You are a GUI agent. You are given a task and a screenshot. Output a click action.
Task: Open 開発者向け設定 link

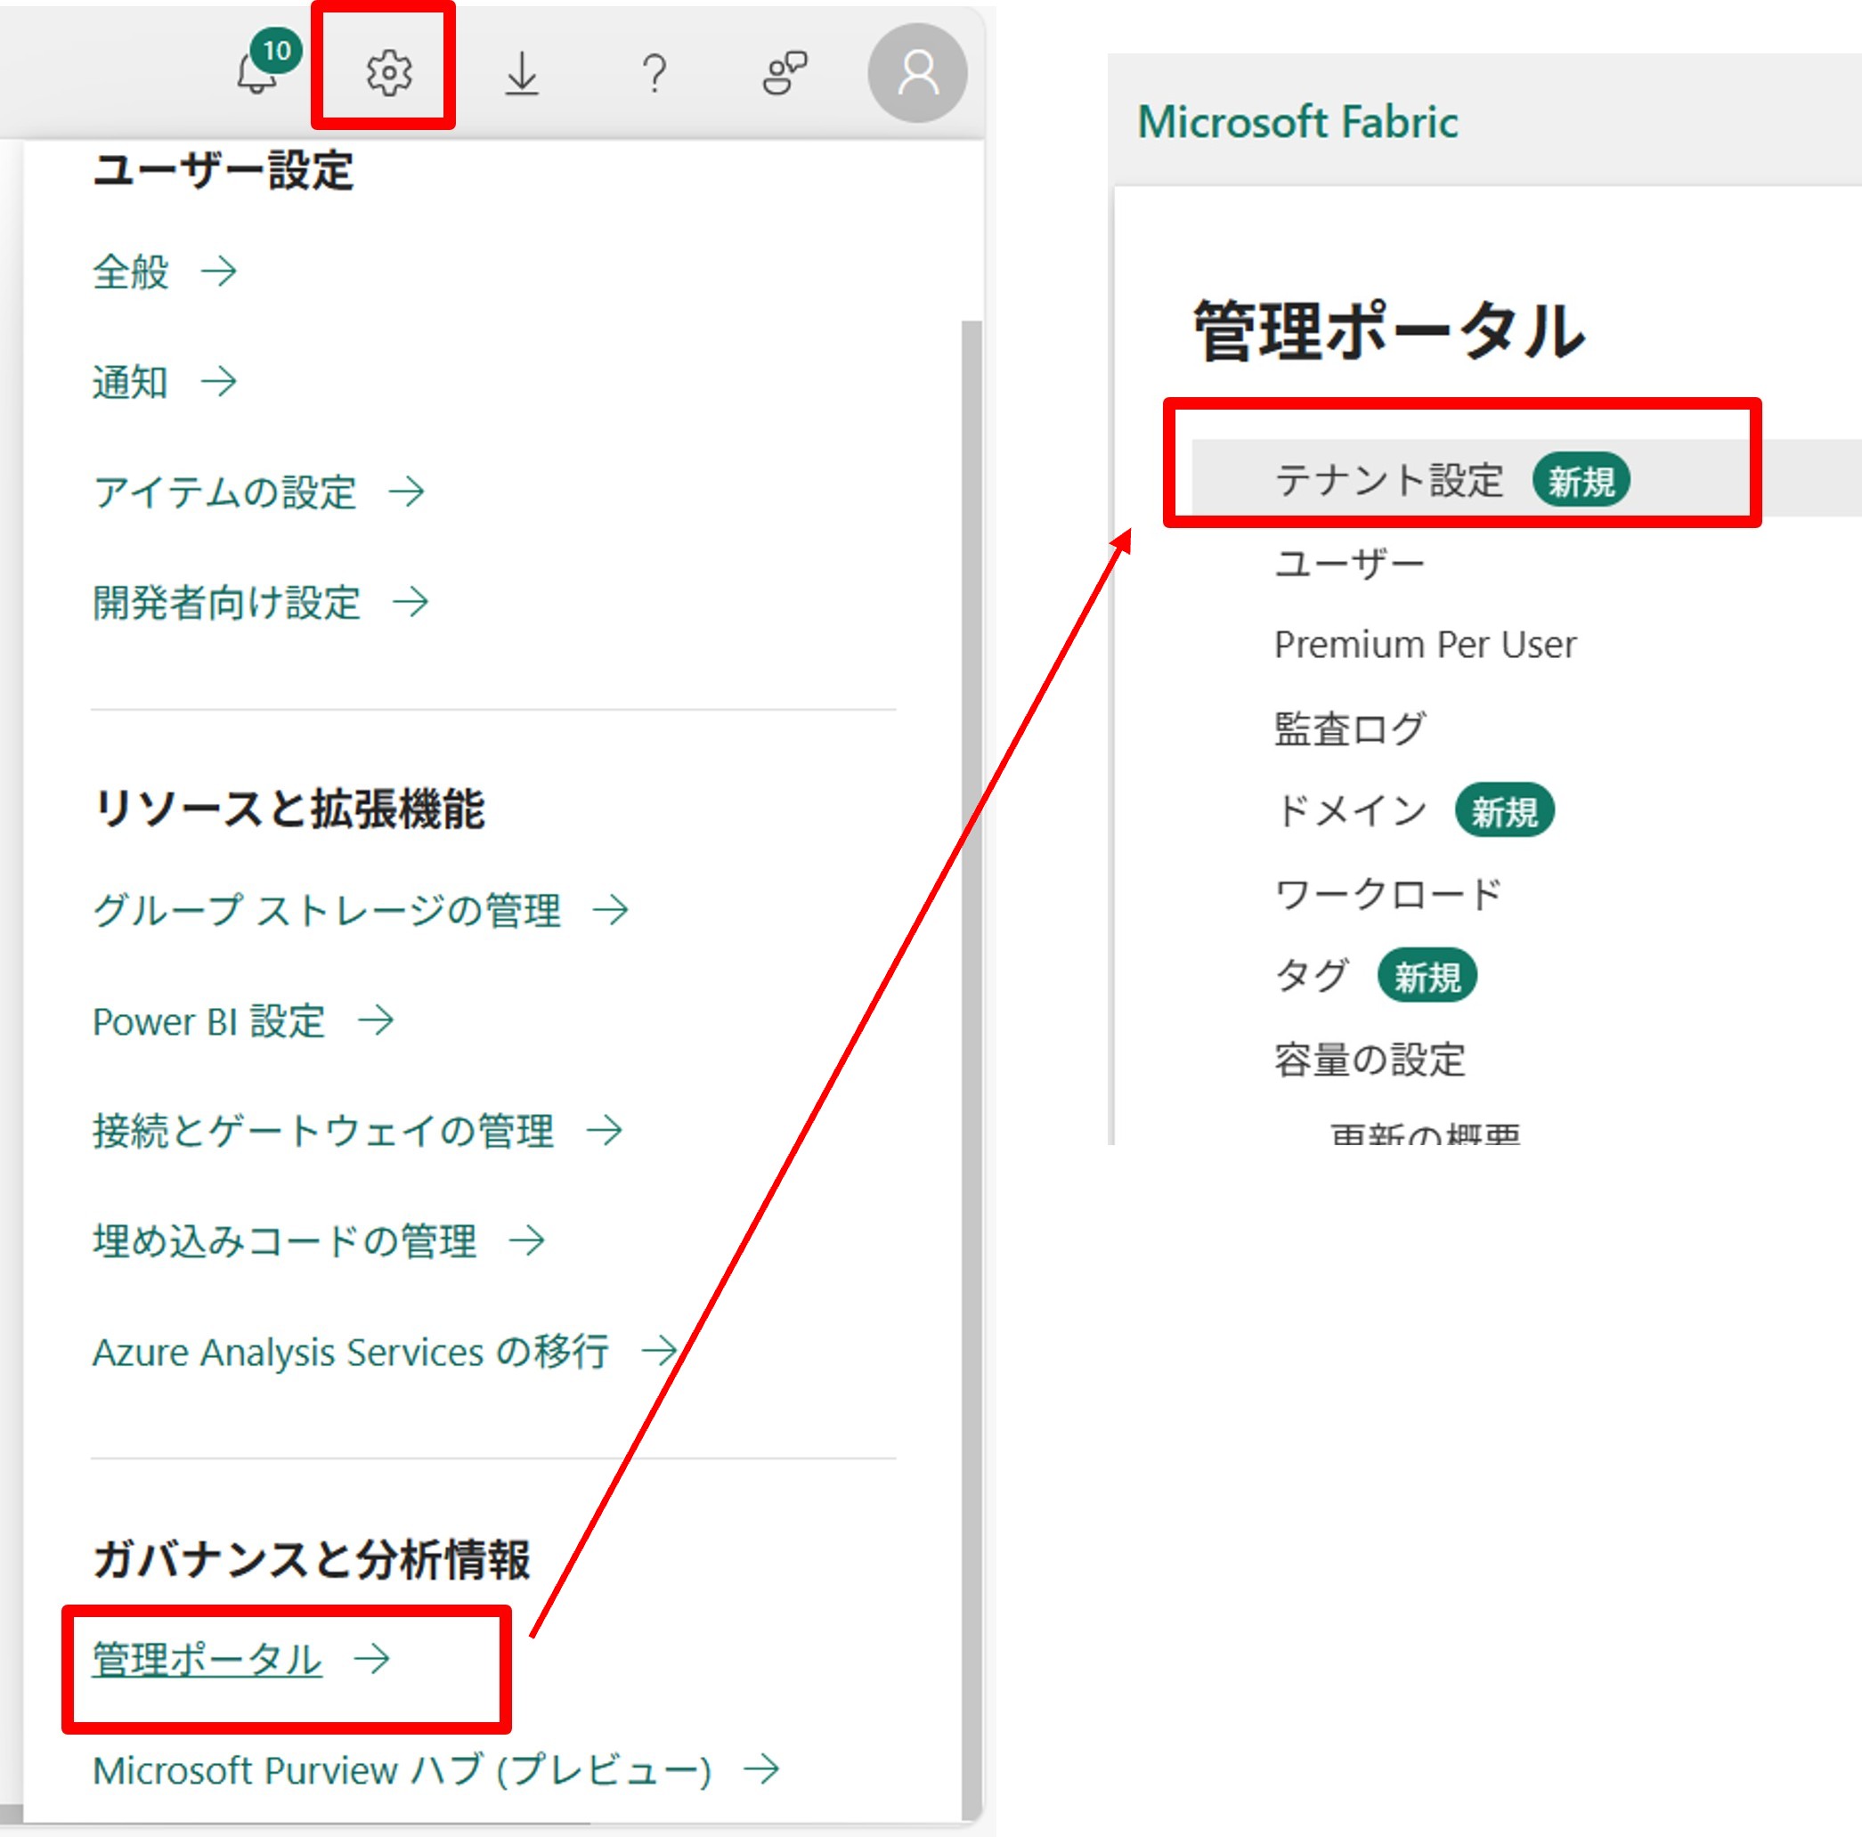(x=261, y=602)
